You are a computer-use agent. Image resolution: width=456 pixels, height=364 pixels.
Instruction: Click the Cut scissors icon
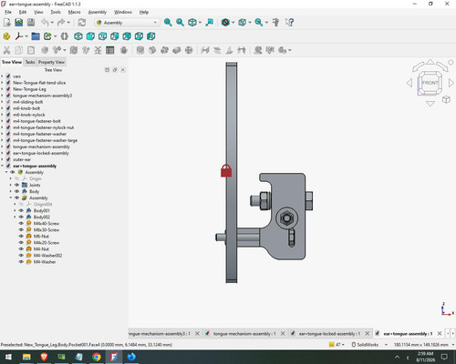[x=6, y=50]
